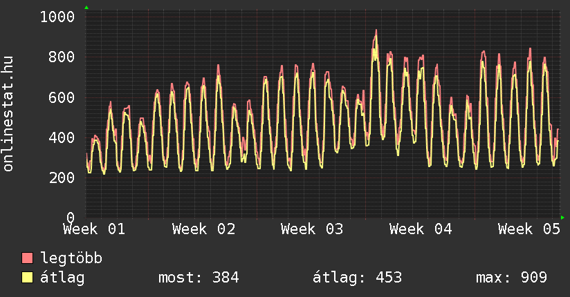The image size is (570, 297).
Task: Select the Week 05 axis label
Action: pos(529,229)
